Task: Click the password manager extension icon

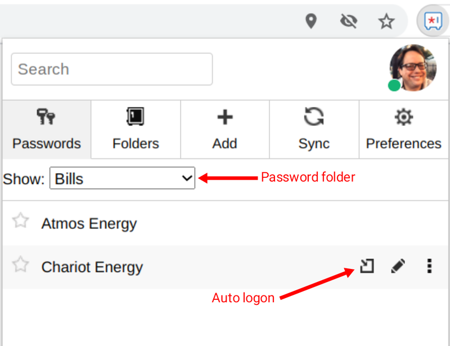Action: coord(433,21)
